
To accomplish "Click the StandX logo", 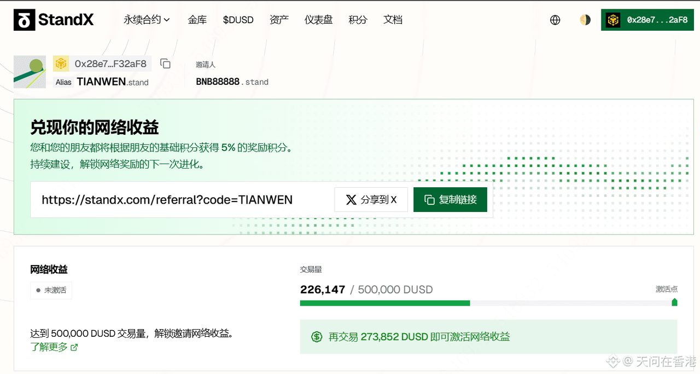I will [x=54, y=20].
